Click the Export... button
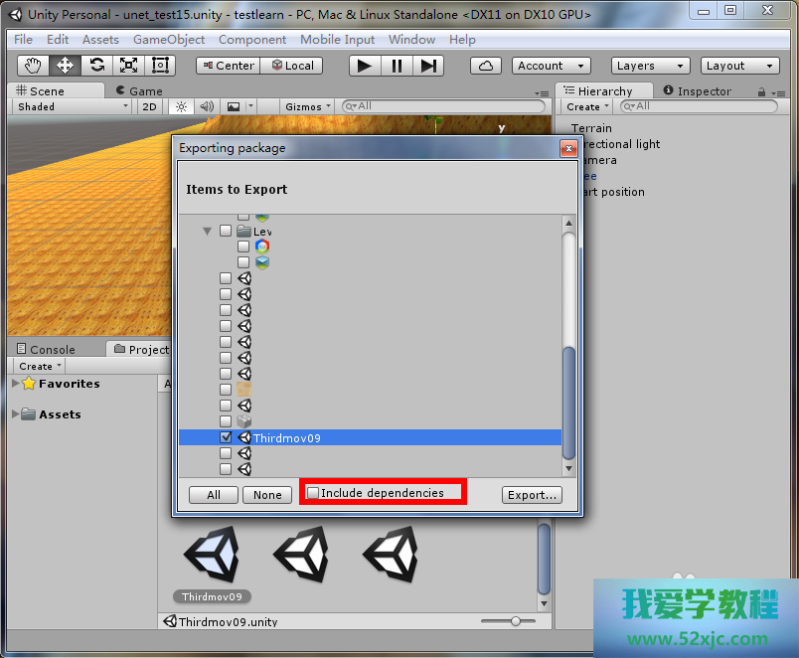799x658 pixels. coord(532,495)
